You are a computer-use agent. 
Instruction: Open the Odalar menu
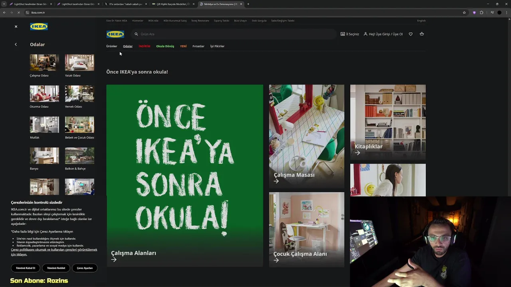point(128,46)
